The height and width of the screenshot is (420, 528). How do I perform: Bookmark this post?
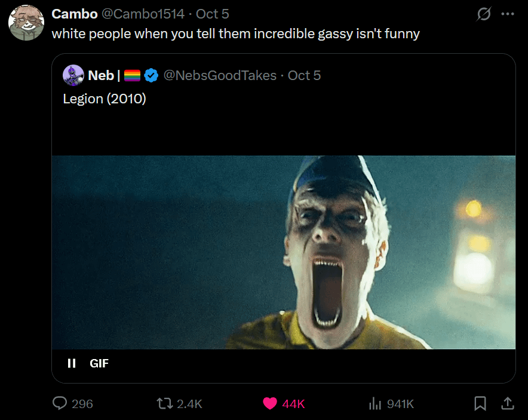click(x=480, y=404)
